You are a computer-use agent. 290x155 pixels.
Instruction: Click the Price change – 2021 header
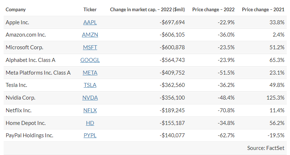tap(263, 9)
